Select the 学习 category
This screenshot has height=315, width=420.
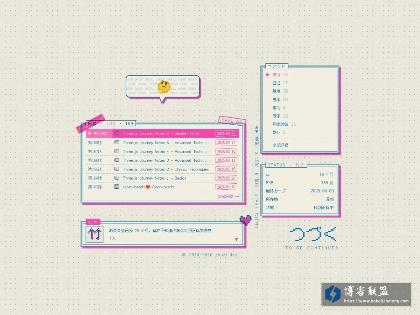click(x=279, y=108)
